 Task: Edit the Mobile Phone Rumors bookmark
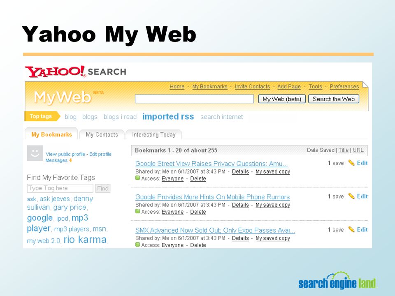pyautogui.click(x=362, y=196)
